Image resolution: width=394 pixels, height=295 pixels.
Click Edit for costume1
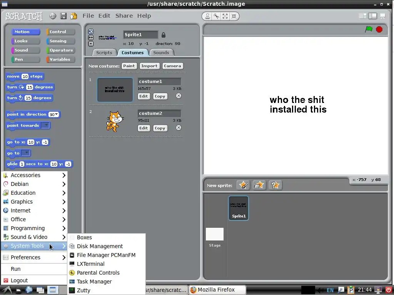pos(144,96)
